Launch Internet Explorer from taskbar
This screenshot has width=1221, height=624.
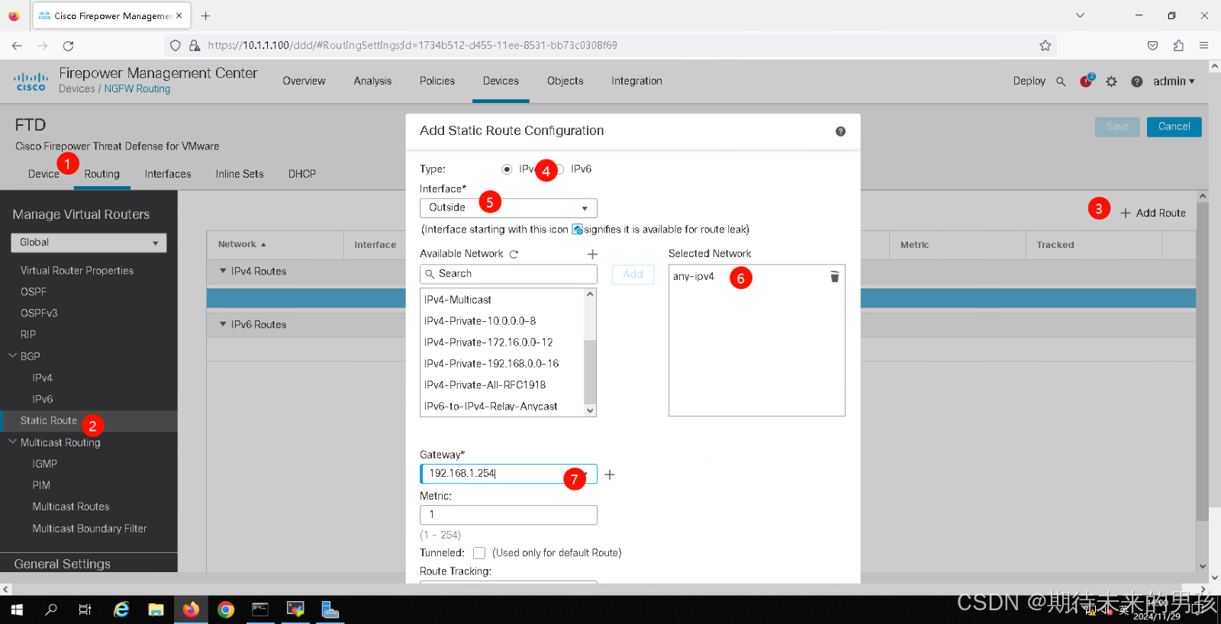pyautogui.click(x=121, y=610)
